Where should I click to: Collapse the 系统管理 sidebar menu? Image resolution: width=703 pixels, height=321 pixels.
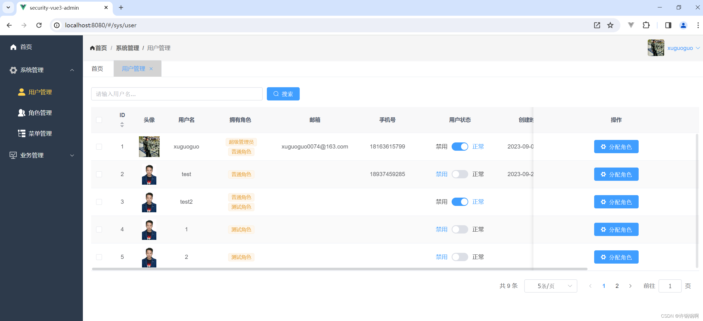pyautogui.click(x=41, y=70)
